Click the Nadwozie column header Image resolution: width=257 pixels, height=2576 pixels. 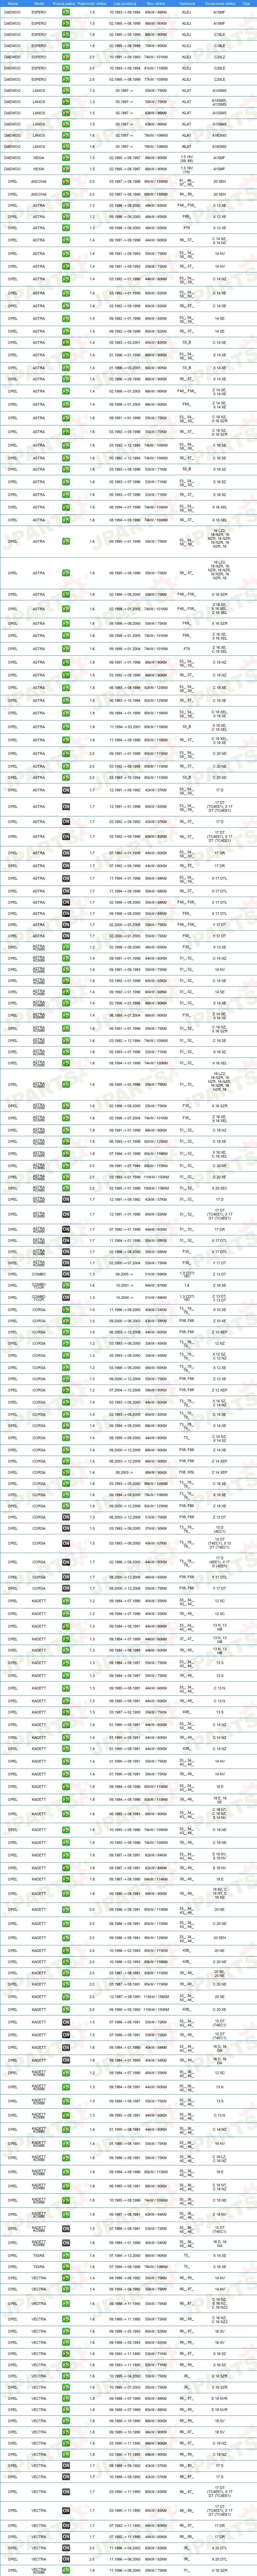click(187, 4)
